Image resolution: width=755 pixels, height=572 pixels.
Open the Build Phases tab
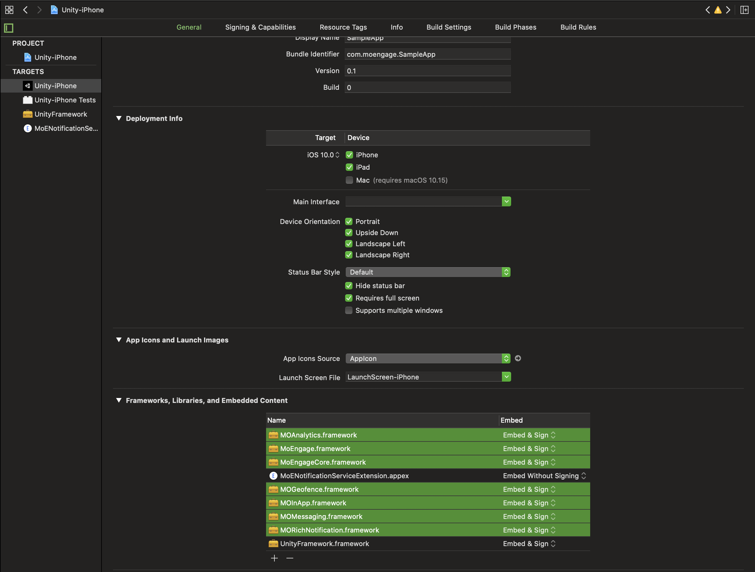(x=515, y=27)
